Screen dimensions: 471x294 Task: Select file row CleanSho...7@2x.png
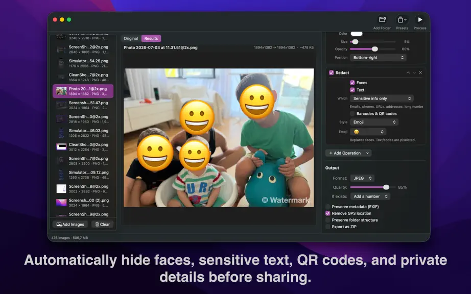83,78
